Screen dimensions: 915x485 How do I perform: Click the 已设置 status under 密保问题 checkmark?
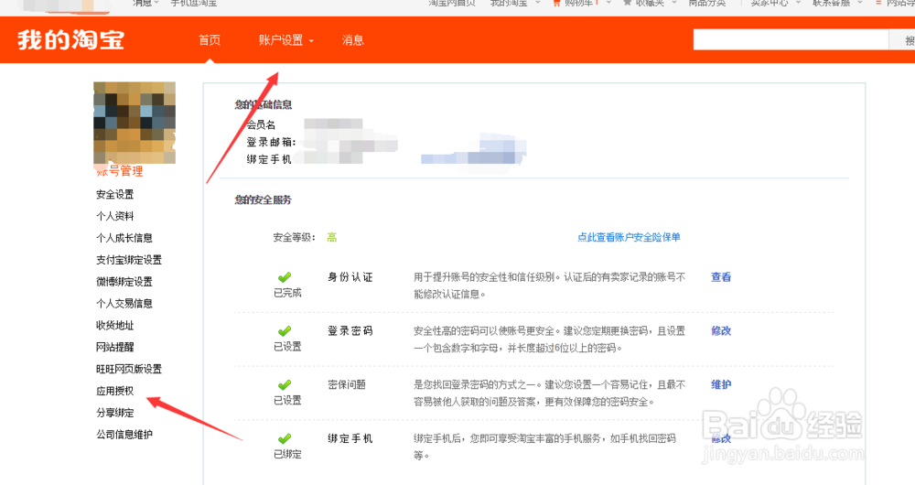coord(287,401)
